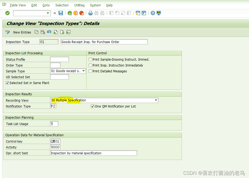249x178 pixels.
Task: Toggle Display/Change mode with glasses icon
Action: (x=7, y=32)
